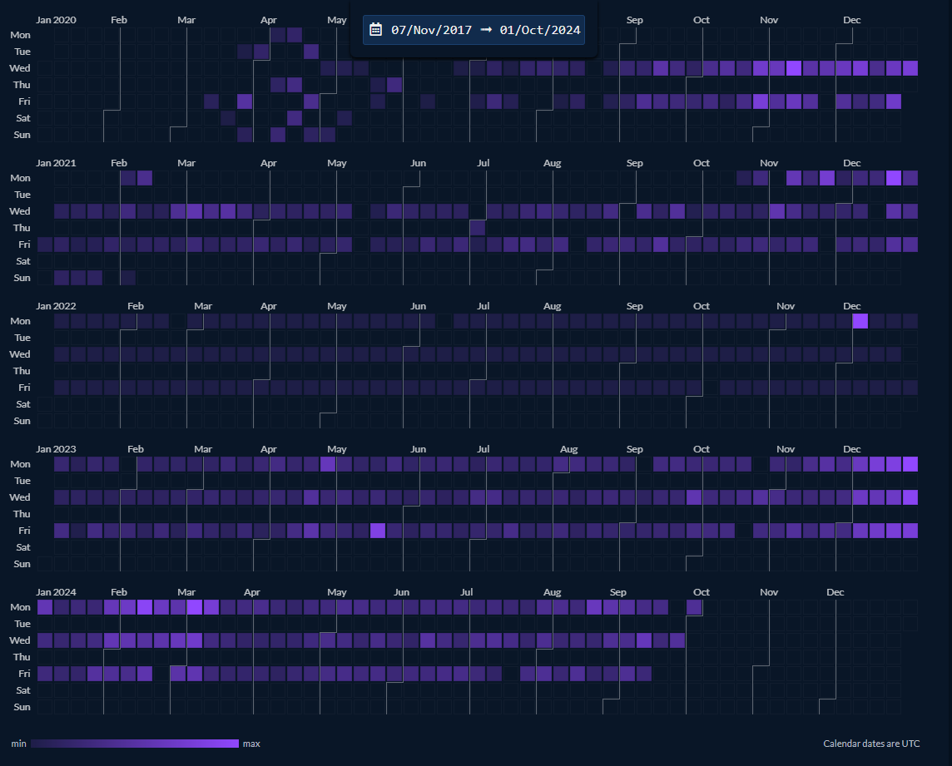Click the 'Jan 2024' month label

[56, 592]
